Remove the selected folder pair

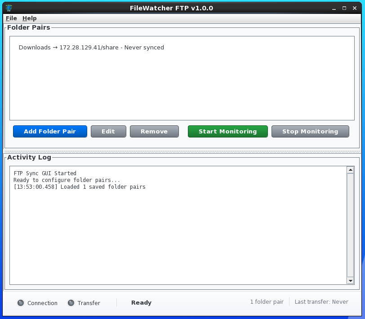click(x=154, y=132)
